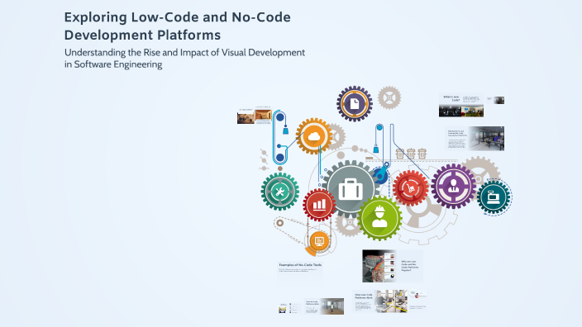Viewport: 582px width, 327px height.
Task: Select the dark teal cash register gear
Action: (x=494, y=197)
